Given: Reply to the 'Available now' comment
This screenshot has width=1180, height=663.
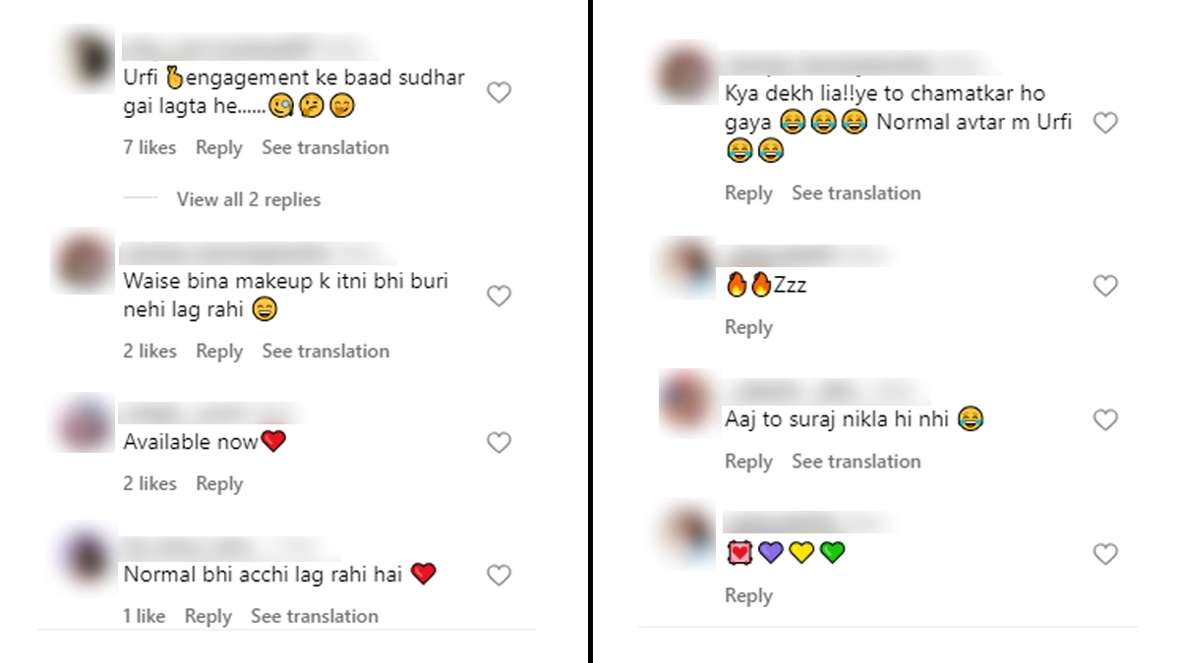Looking at the screenshot, I should pos(218,483).
